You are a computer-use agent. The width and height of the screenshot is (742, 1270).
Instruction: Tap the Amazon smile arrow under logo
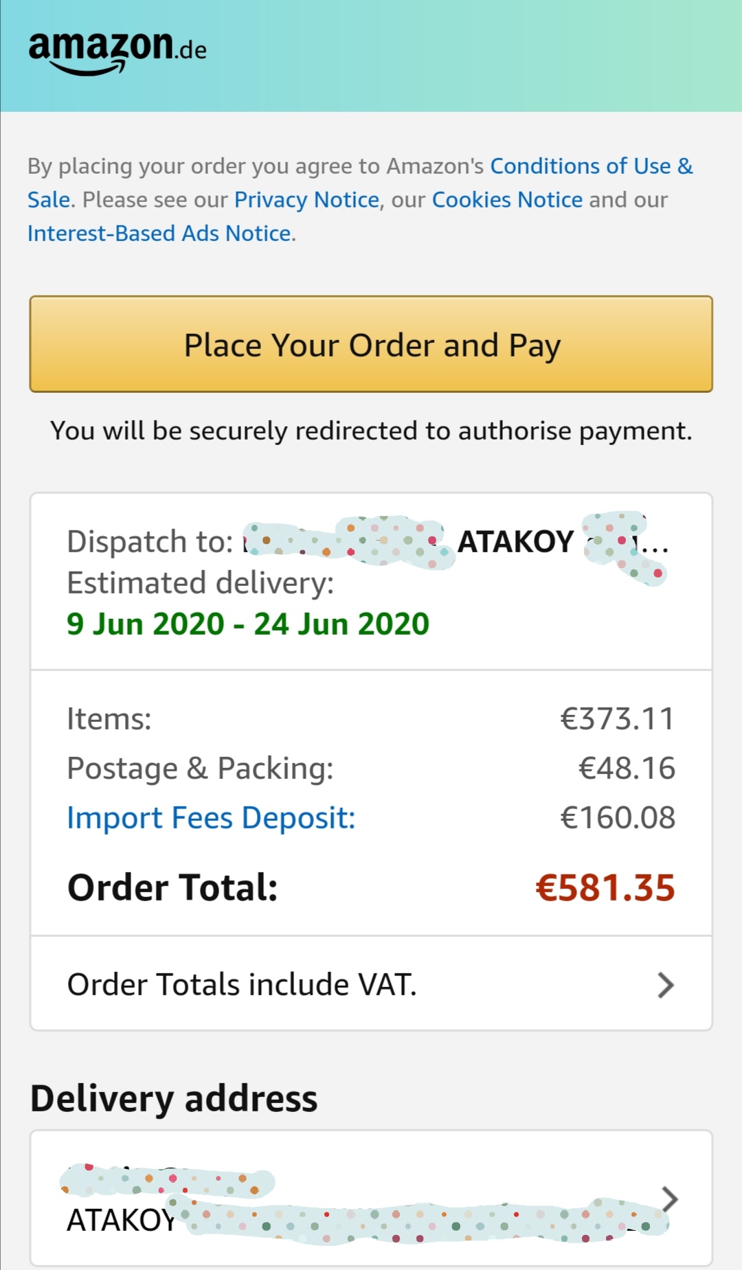tap(88, 68)
